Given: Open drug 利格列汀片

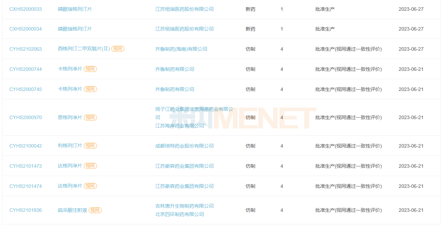Looking at the screenshot, I should coord(70,146).
